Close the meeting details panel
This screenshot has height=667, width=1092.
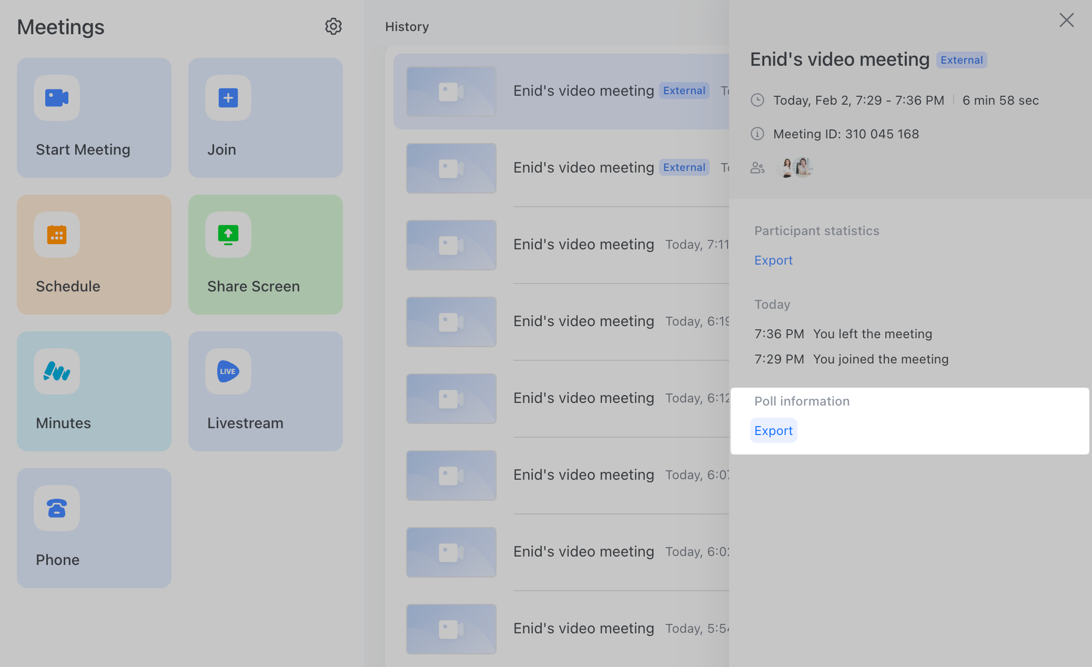coord(1067,20)
